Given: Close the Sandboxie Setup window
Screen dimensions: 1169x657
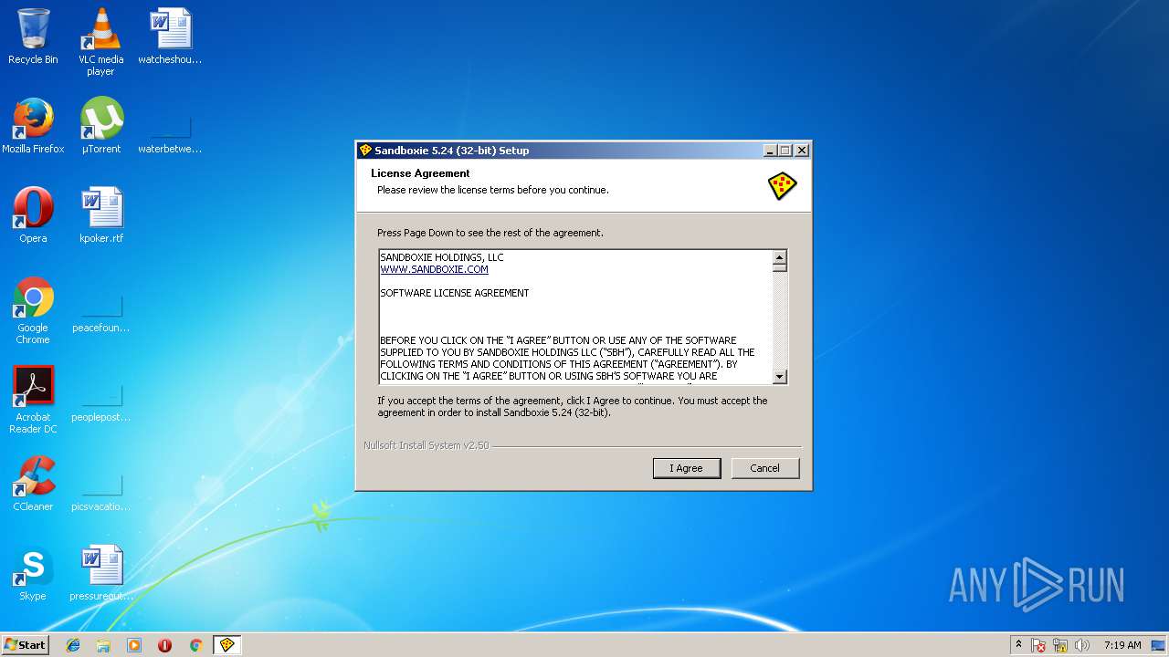Looking at the screenshot, I should click(x=802, y=151).
